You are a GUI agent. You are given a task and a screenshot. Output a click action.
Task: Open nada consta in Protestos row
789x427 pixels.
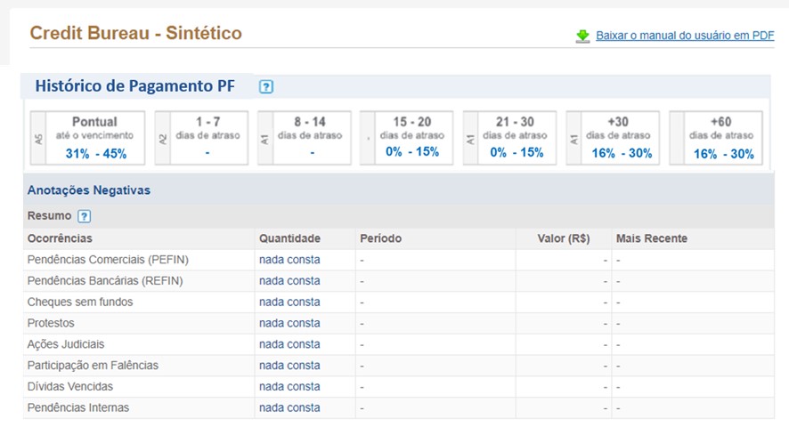point(289,324)
